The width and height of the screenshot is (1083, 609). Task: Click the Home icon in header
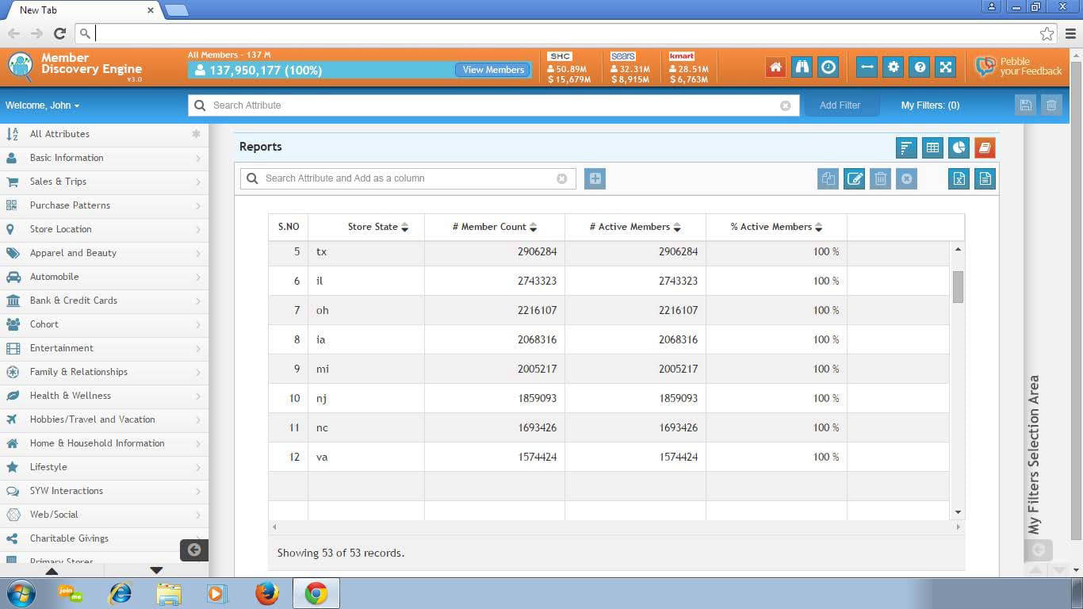point(775,67)
